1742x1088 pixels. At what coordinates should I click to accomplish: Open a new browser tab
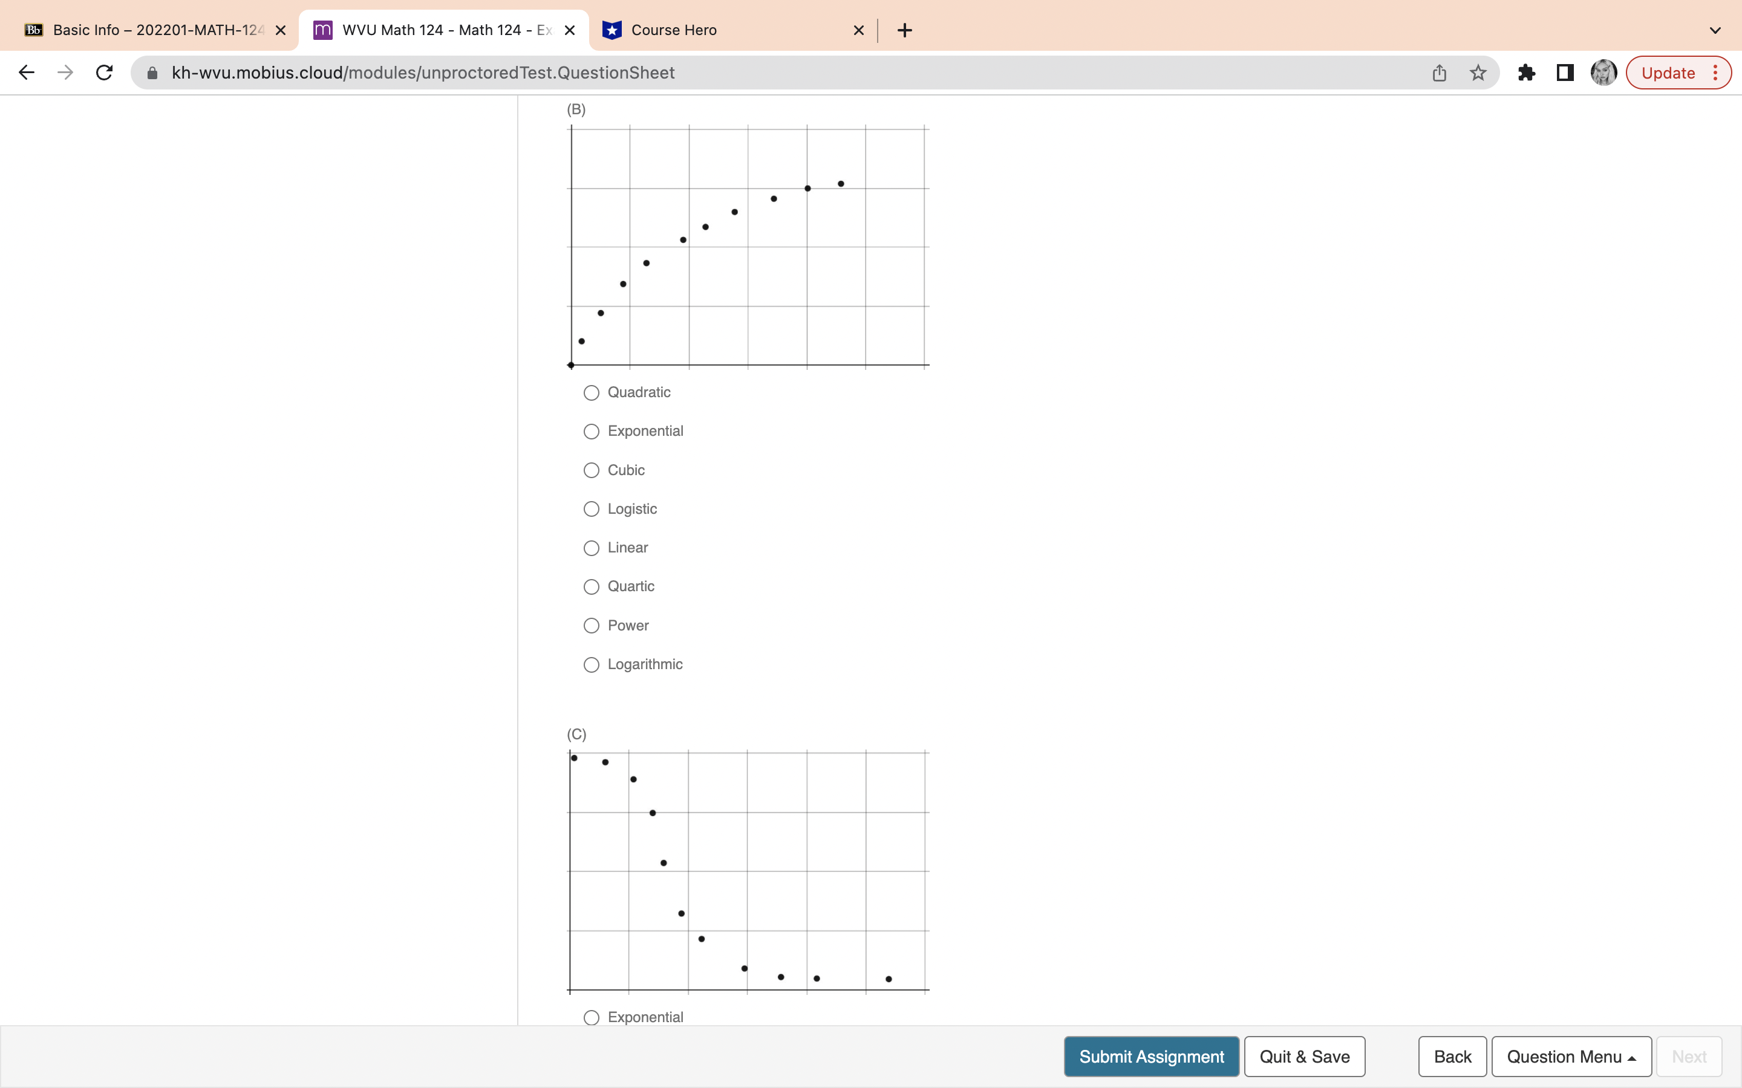905,30
